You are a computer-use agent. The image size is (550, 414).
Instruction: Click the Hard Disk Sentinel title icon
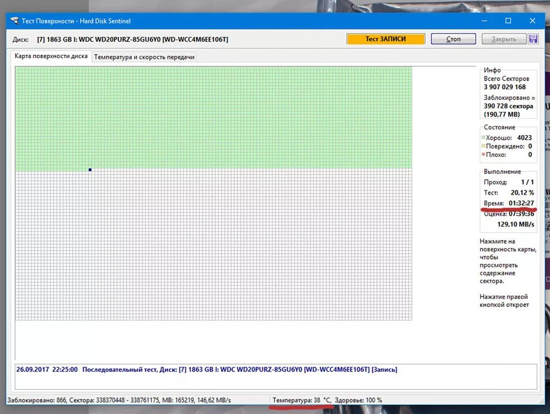15,21
